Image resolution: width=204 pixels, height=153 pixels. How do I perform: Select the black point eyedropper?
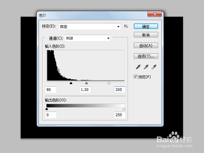(138, 67)
